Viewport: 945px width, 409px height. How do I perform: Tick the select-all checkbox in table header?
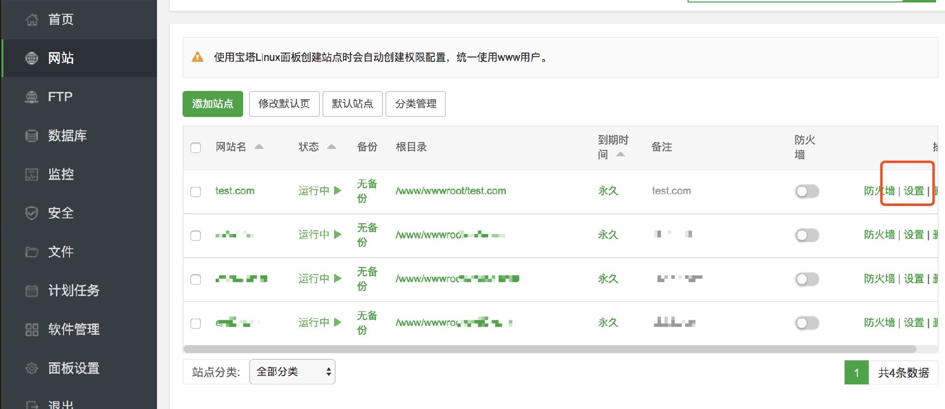tap(196, 147)
